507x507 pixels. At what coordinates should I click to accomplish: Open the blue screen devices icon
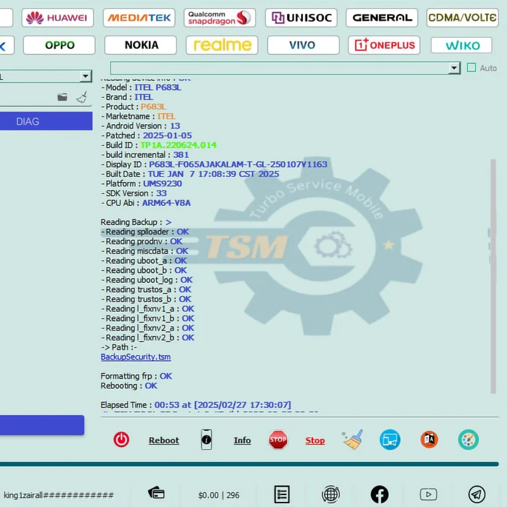coord(390,440)
